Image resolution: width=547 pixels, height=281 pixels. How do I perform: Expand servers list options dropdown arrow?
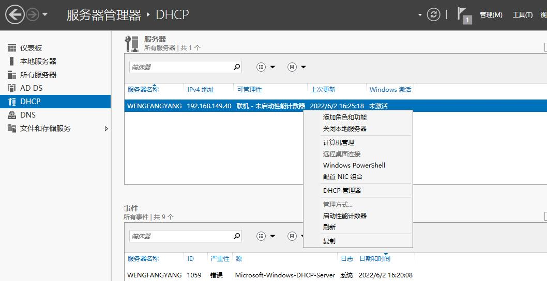click(x=273, y=67)
